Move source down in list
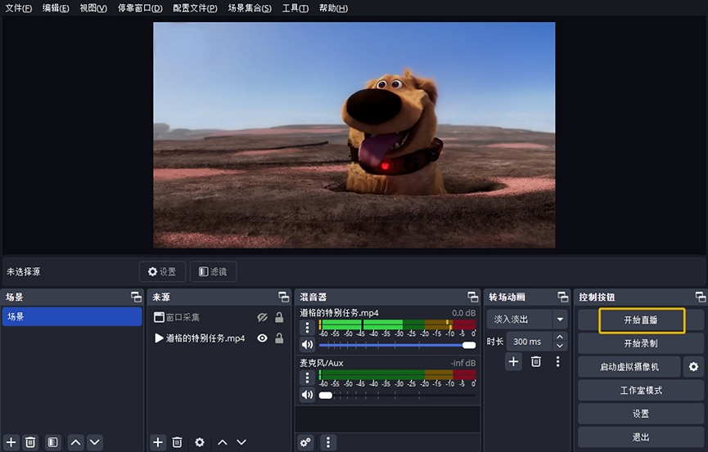 coord(241,442)
